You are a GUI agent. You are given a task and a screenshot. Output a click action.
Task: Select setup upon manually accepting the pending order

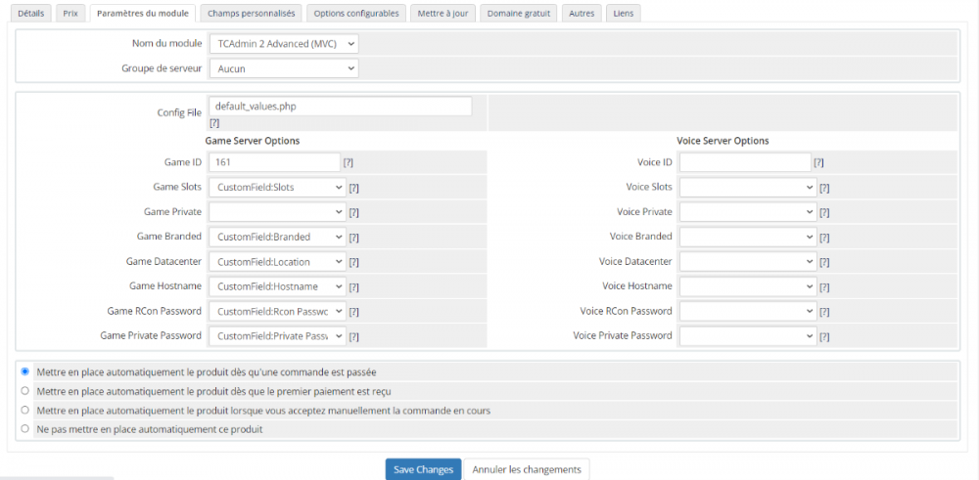(x=25, y=410)
